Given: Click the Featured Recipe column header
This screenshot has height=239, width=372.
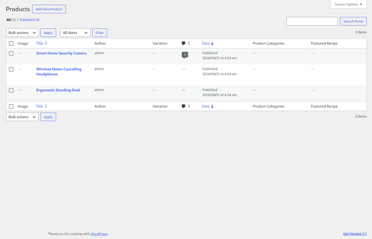Looking at the screenshot, I should click(x=324, y=43).
